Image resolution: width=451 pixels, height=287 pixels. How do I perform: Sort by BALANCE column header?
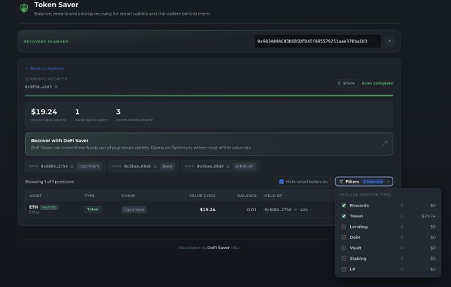247,196
